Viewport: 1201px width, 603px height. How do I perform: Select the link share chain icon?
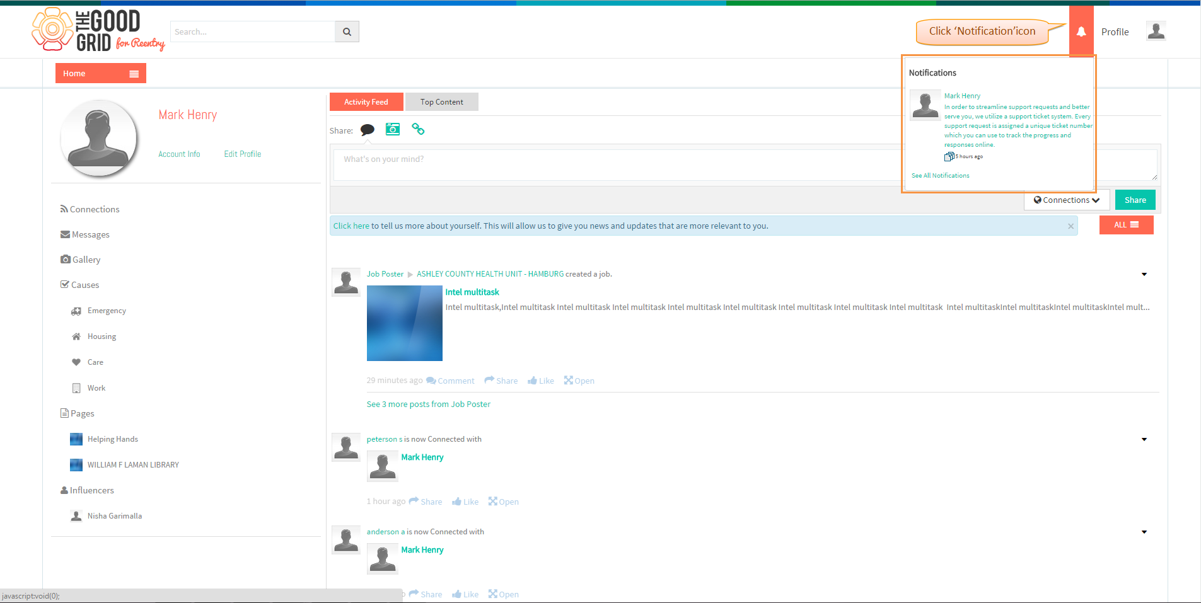pos(418,129)
